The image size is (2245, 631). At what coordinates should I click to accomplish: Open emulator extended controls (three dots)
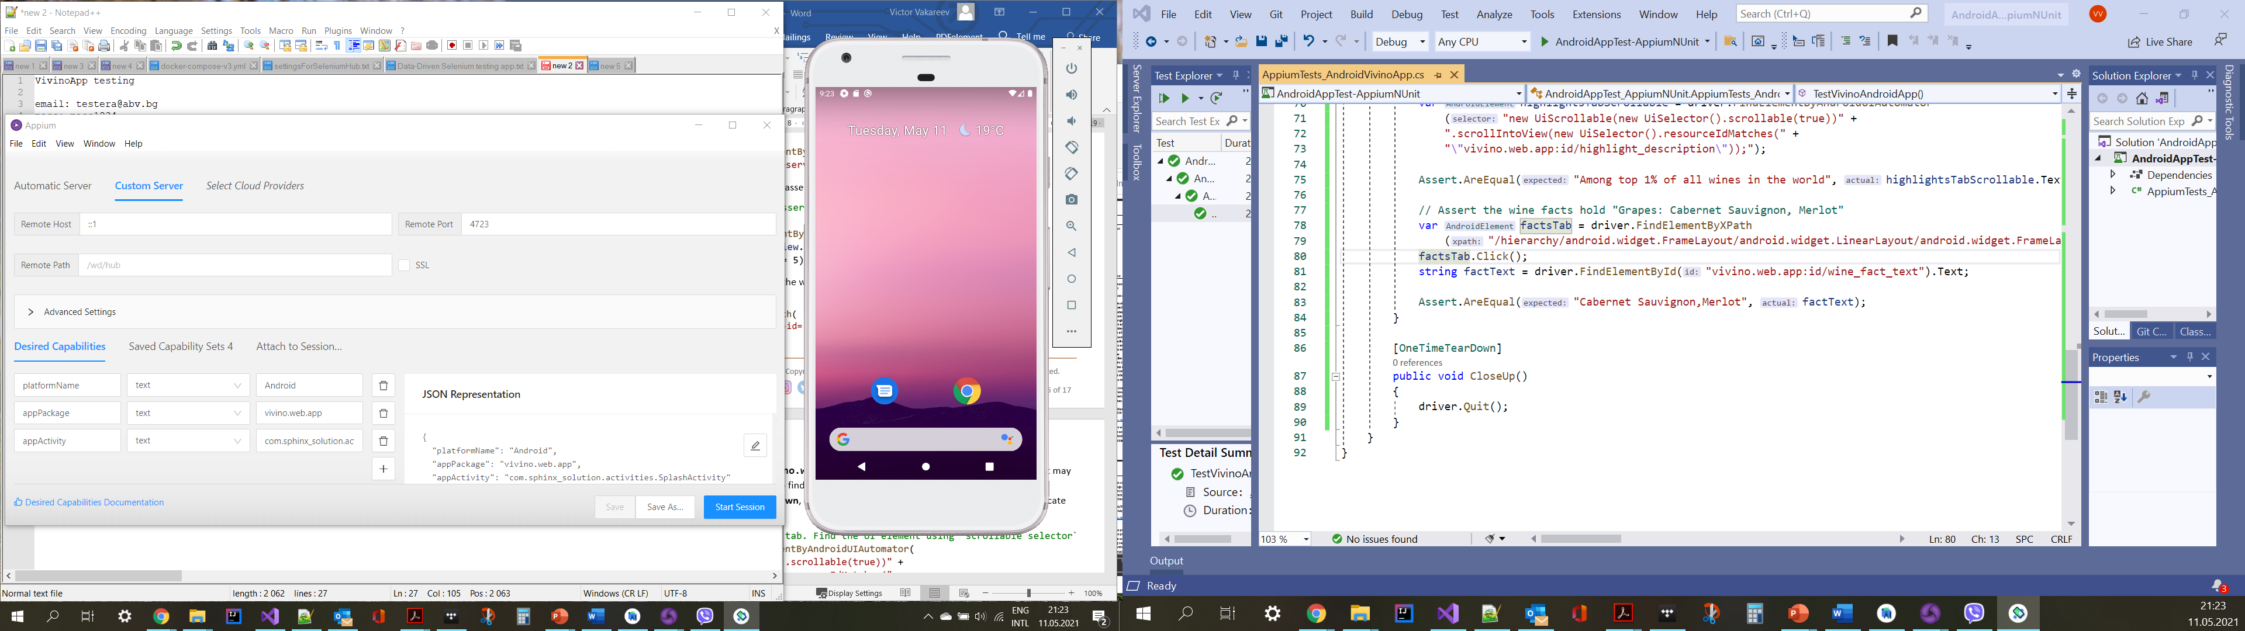(1072, 331)
